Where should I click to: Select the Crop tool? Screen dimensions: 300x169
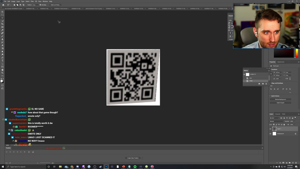pos(2,24)
